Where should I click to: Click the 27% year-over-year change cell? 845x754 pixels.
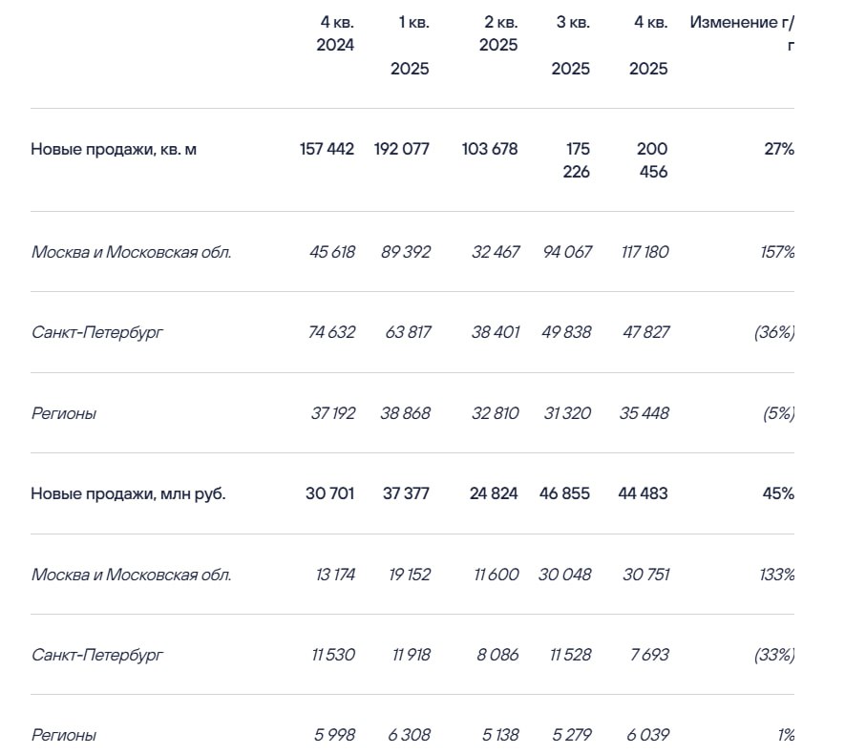tap(779, 149)
